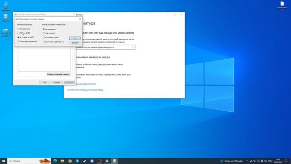Open Telegram from taskbar
The height and width of the screenshot is (164, 291).
click(x=77, y=161)
